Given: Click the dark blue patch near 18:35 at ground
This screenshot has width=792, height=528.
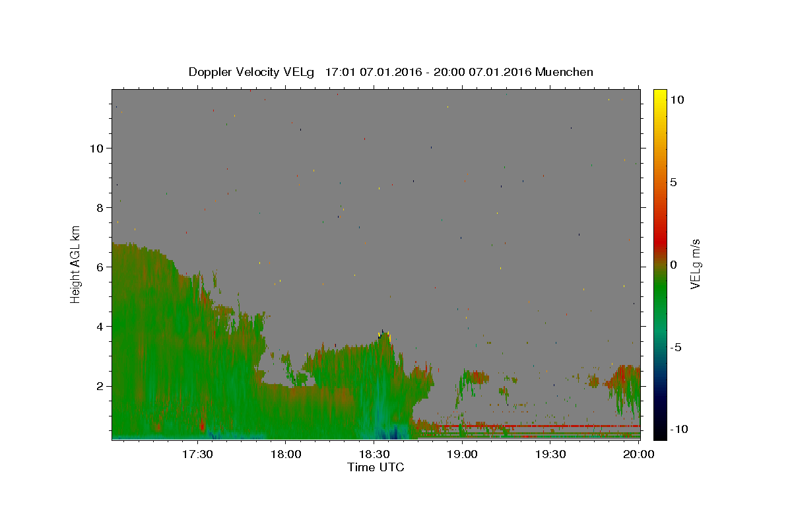Looking at the screenshot, I should [x=396, y=433].
